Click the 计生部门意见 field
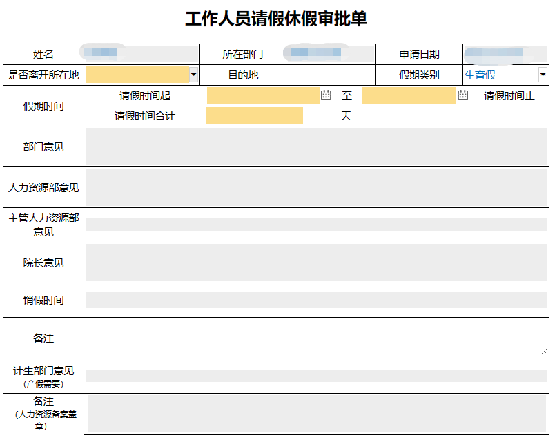The image size is (557, 438). tap(316, 376)
